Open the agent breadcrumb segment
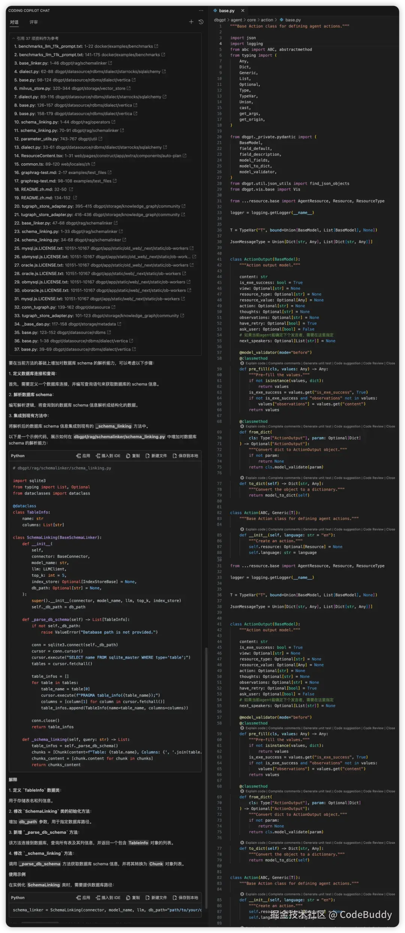The width and height of the screenshot is (405, 933). (236, 20)
